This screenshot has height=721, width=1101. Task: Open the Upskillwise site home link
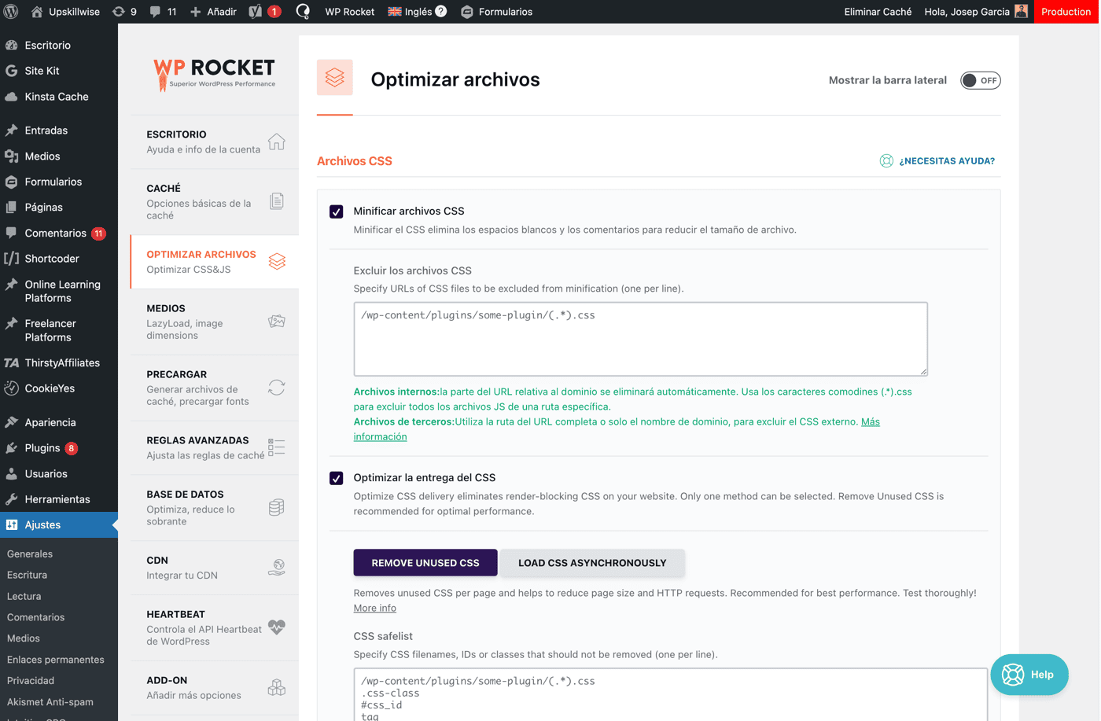[65, 12]
